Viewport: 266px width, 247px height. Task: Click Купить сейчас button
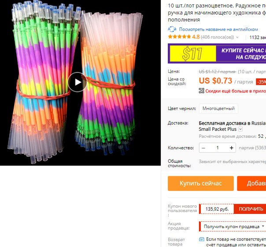(201, 183)
